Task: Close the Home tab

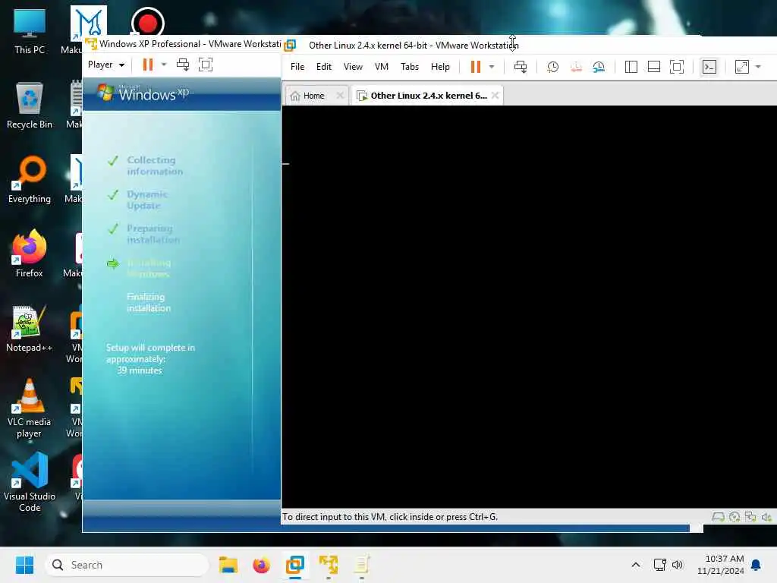Action: click(340, 95)
